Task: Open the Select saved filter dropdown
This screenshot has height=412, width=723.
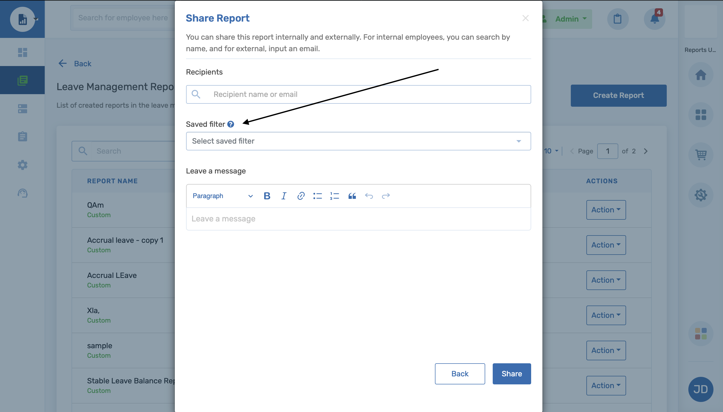Action: click(358, 141)
